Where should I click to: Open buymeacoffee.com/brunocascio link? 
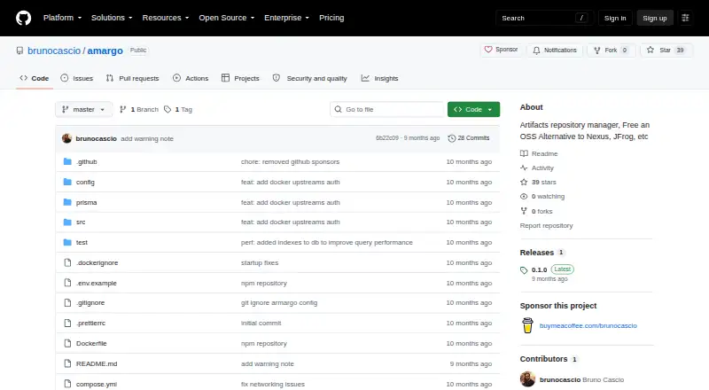pos(588,325)
